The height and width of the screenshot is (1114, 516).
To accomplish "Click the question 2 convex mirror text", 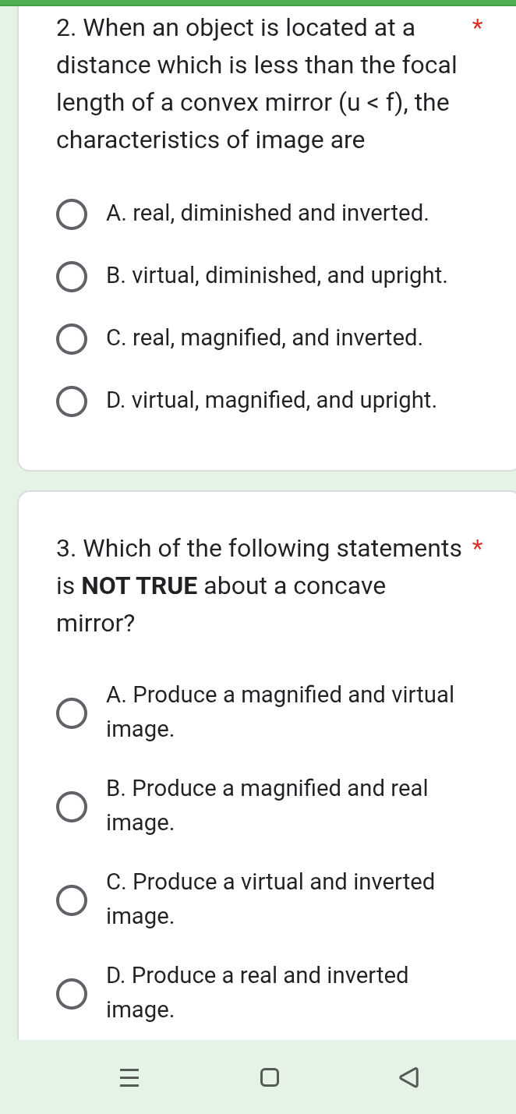I will 256,83.
